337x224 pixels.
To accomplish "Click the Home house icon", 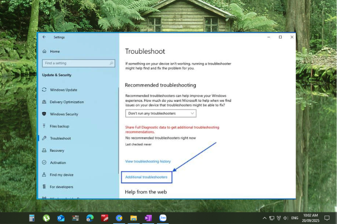I will 44,51.
